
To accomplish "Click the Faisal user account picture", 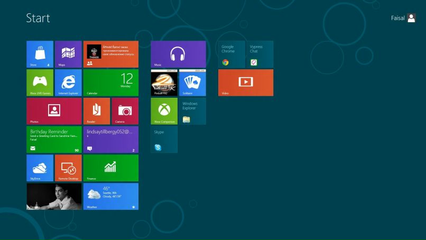I will (x=412, y=18).
